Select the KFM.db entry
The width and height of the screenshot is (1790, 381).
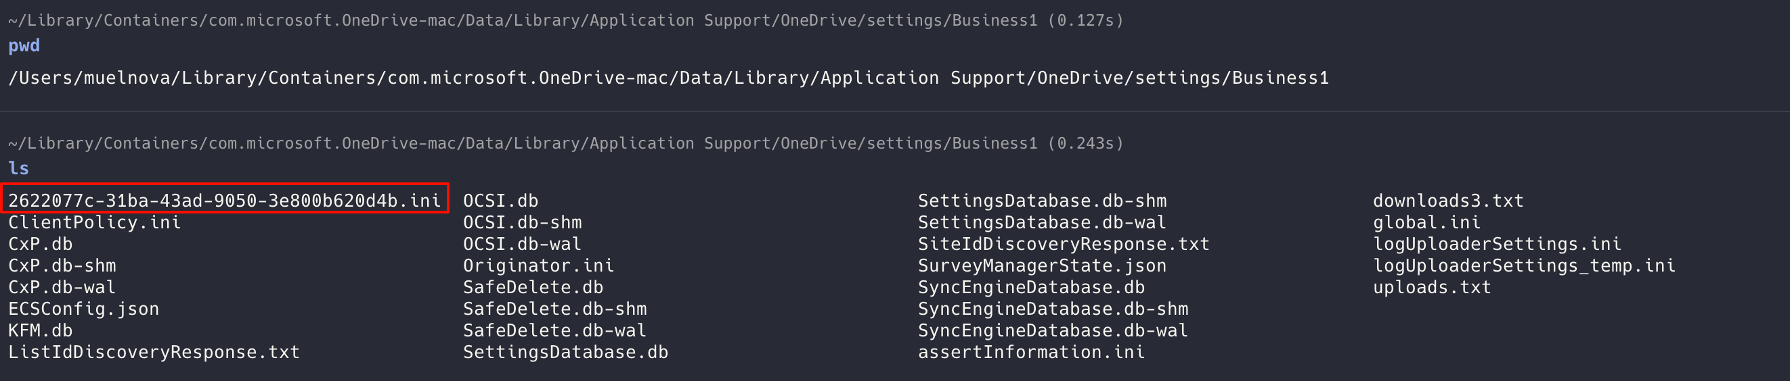pos(41,330)
